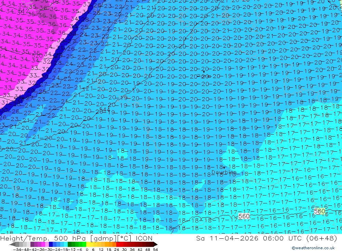Click the left arrow end of color scale

click(x=12, y=244)
